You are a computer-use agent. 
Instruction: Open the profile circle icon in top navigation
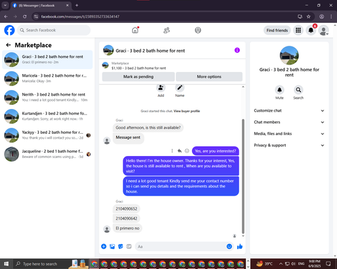coord(197,30)
